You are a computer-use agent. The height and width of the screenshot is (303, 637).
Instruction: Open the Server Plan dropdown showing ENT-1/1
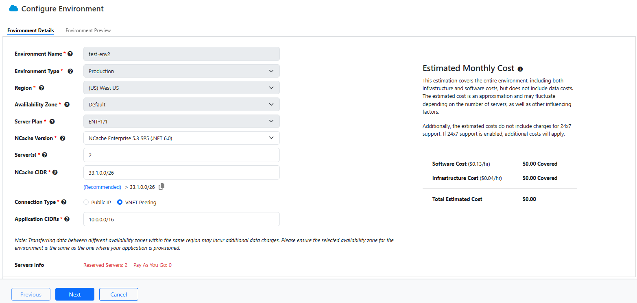[x=181, y=121]
